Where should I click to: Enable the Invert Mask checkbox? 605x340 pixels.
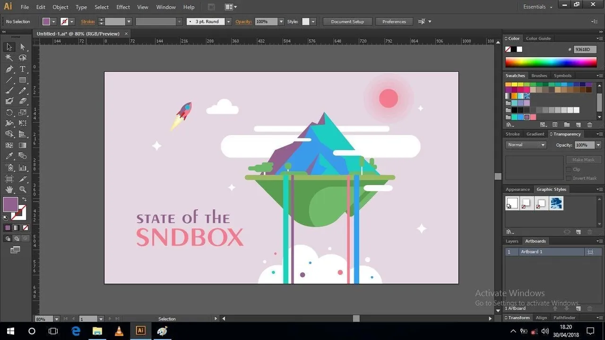click(x=569, y=178)
